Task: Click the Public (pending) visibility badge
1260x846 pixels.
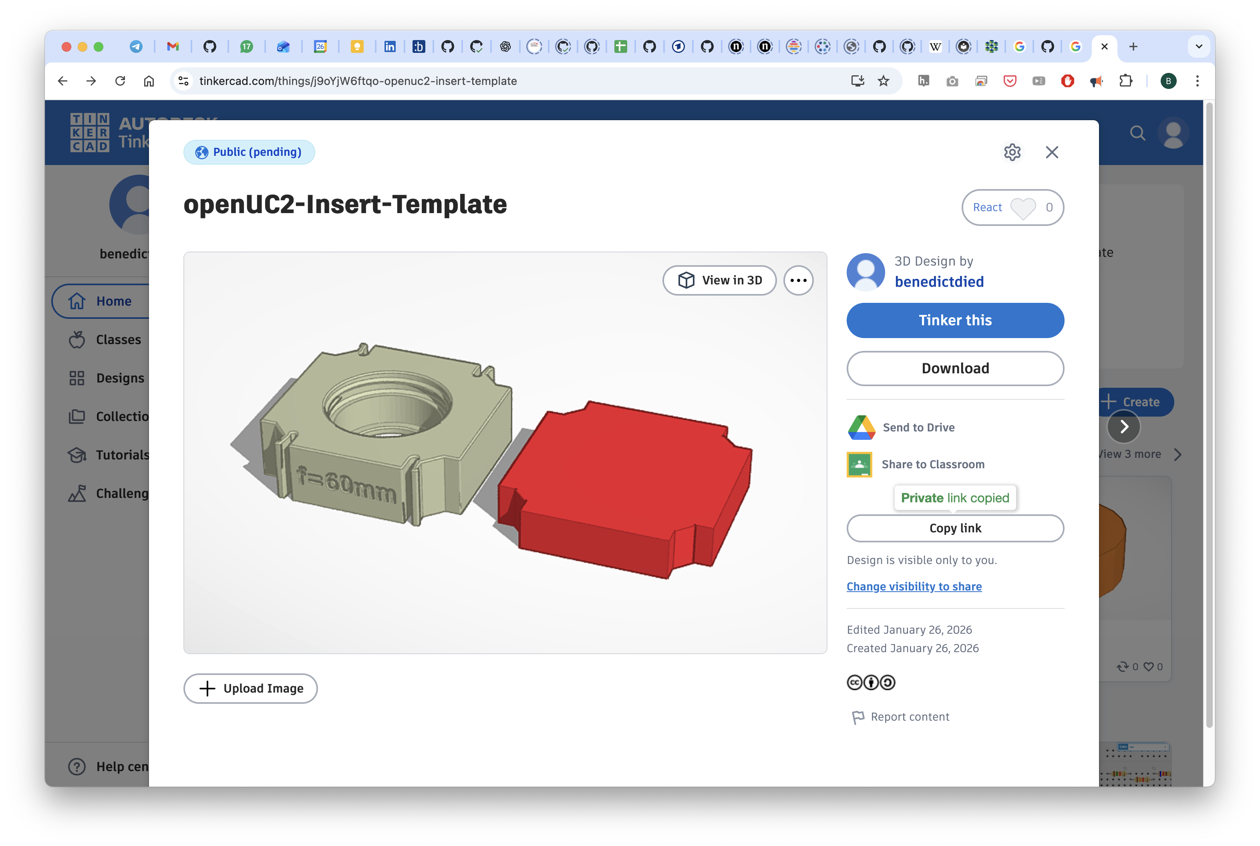Action: [x=249, y=152]
